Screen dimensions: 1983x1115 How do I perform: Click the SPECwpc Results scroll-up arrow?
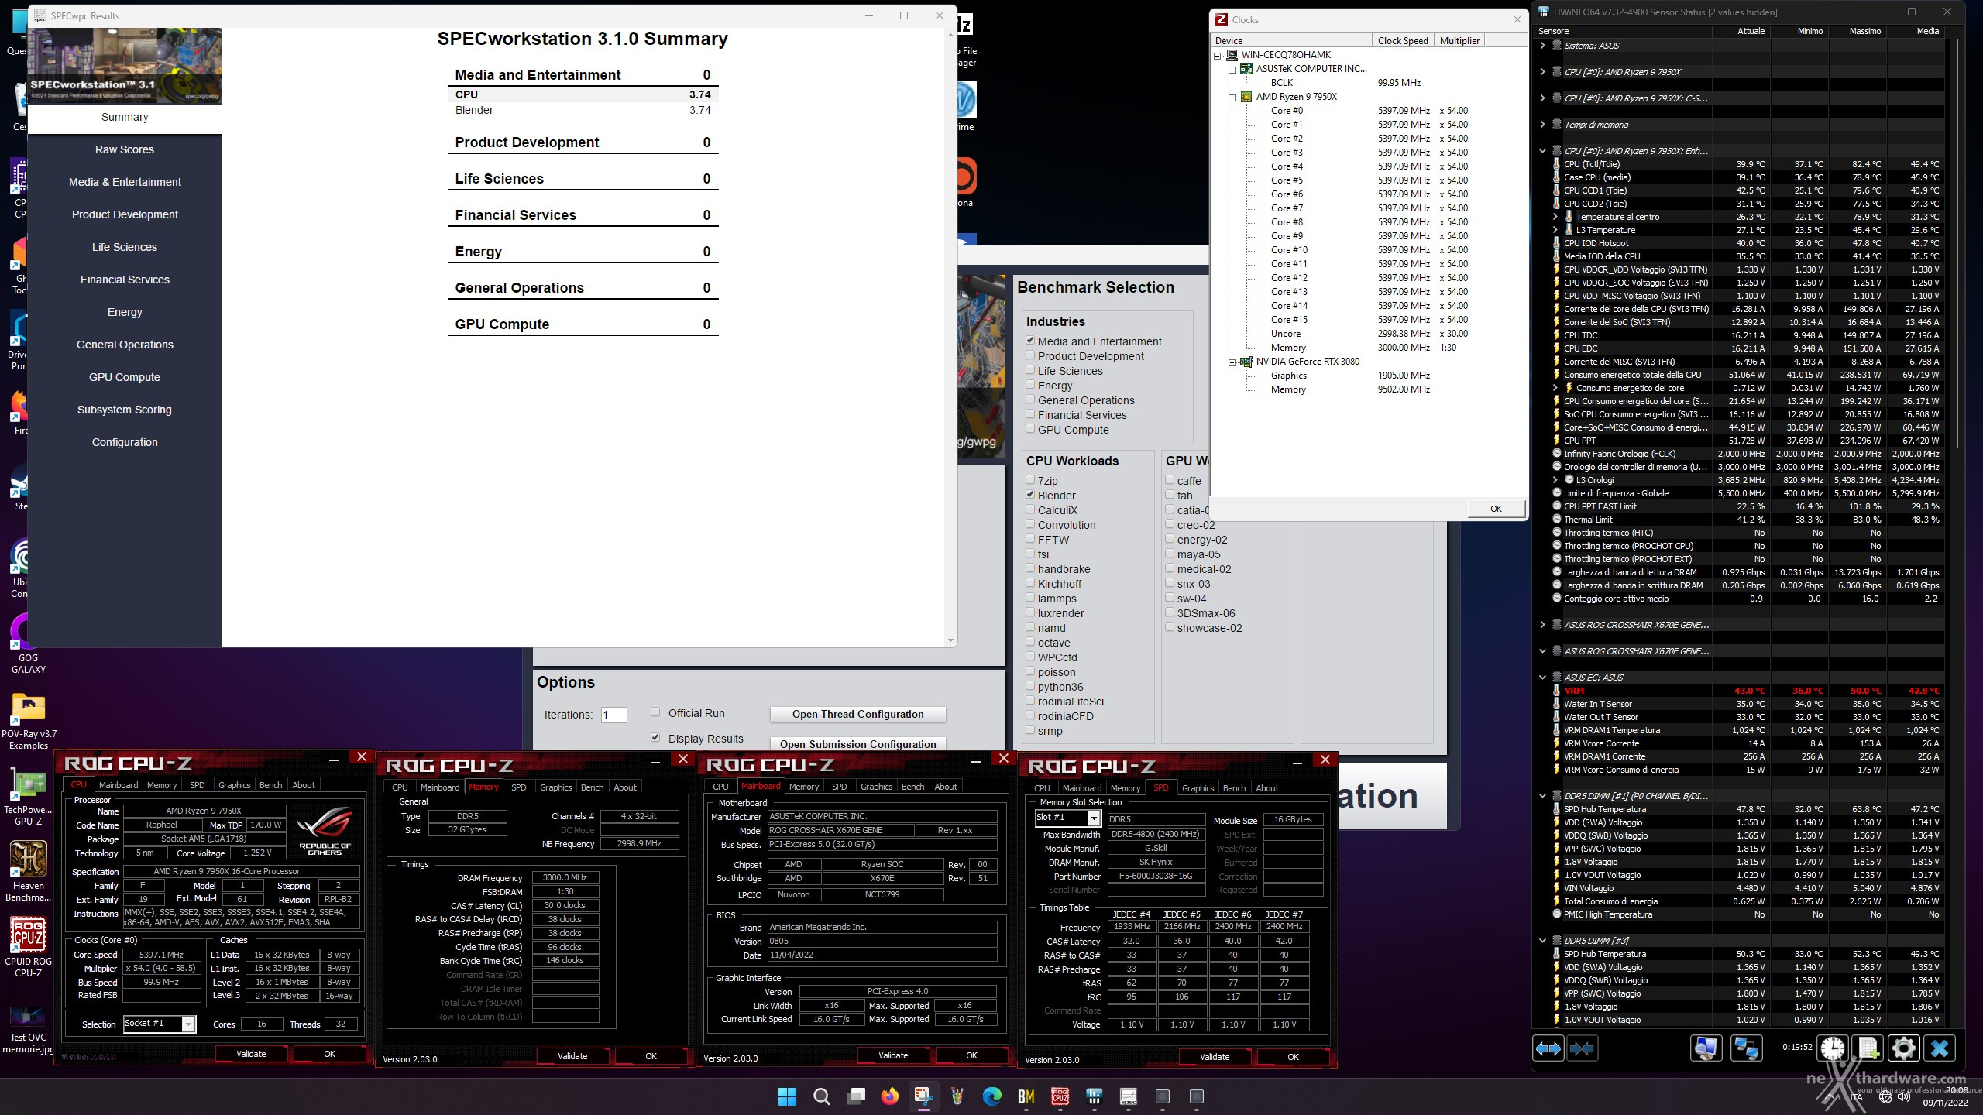point(951,35)
